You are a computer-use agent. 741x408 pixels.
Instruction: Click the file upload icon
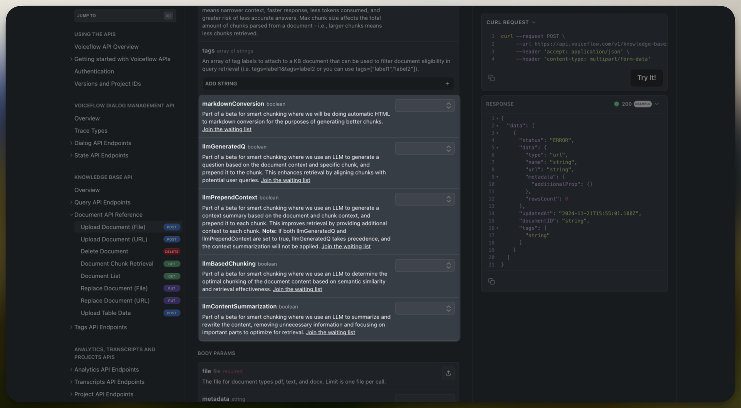click(448, 373)
